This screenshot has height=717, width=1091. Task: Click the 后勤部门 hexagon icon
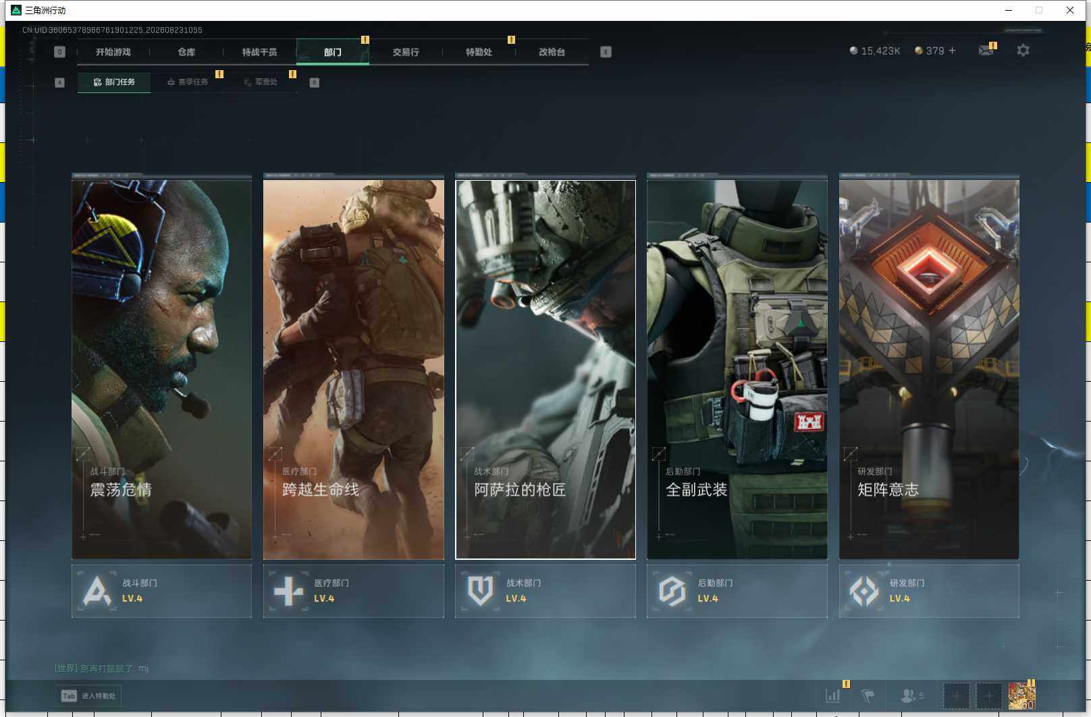672,591
